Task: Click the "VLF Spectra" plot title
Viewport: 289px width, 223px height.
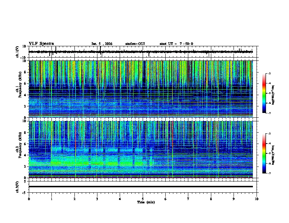Action: [41, 44]
